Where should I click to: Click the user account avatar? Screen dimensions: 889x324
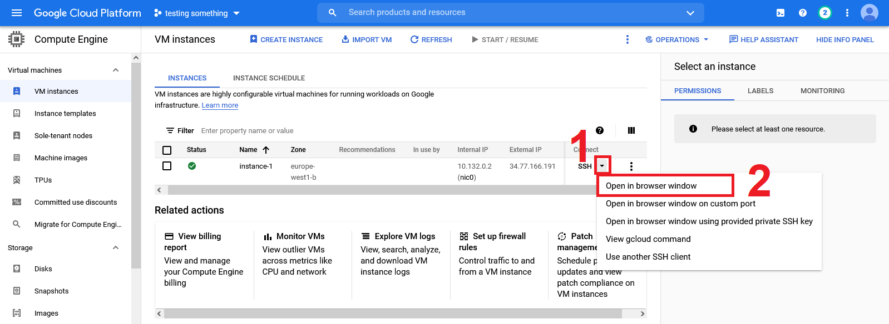[x=869, y=13]
